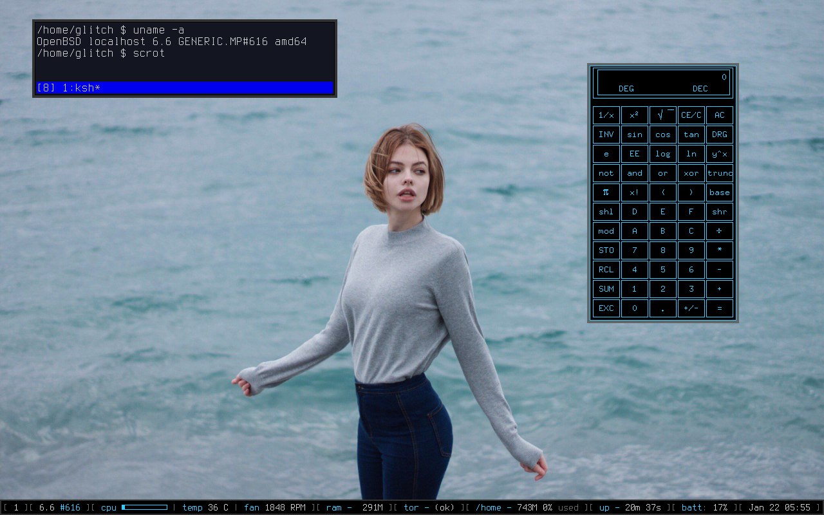824x515 pixels.
Task: Click the log button
Action: pos(663,154)
